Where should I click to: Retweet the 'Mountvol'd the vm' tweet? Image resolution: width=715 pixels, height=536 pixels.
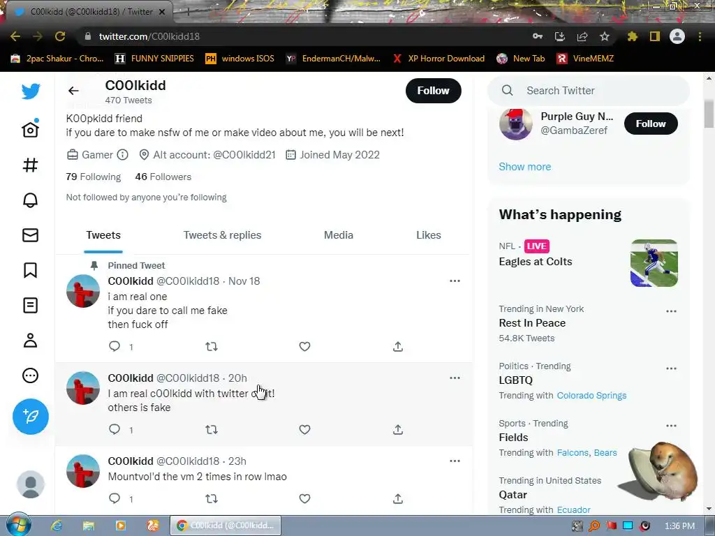pyautogui.click(x=212, y=498)
